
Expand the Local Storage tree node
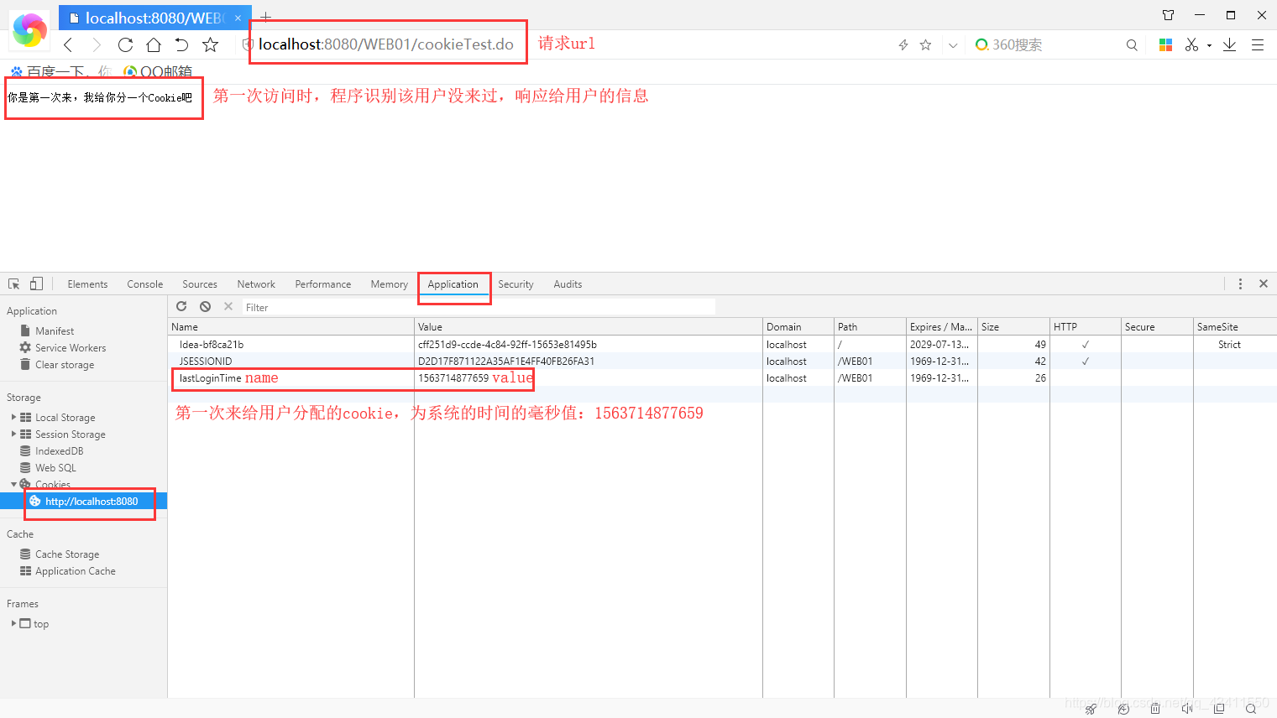pyautogui.click(x=13, y=417)
